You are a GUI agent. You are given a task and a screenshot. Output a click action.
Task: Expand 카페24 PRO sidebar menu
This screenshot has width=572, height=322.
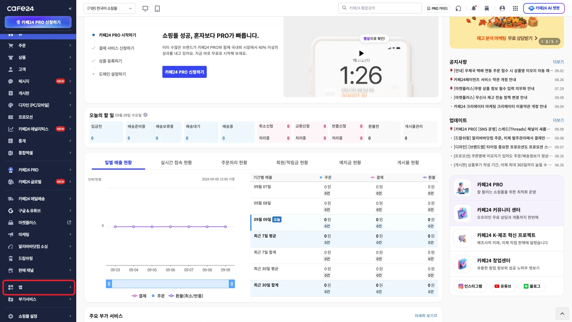coord(38,170)
